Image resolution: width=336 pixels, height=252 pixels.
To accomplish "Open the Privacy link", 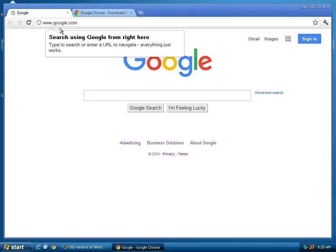I will 169,154.
